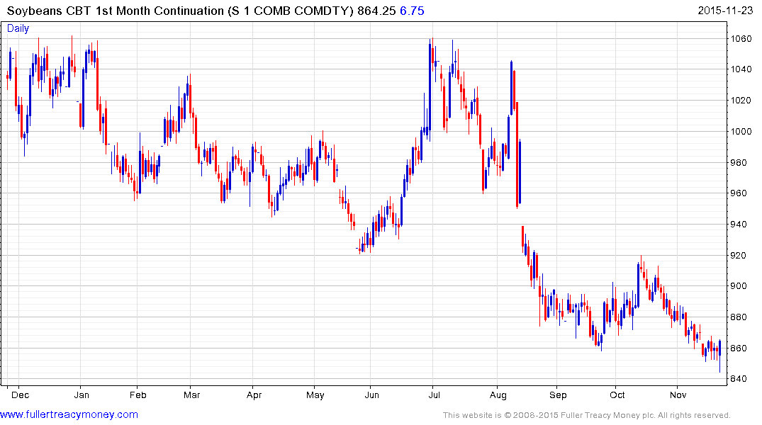Viewport: 762px width, 425px height.
Task: Click the 1040 price axis label
Action: [741, 69]
